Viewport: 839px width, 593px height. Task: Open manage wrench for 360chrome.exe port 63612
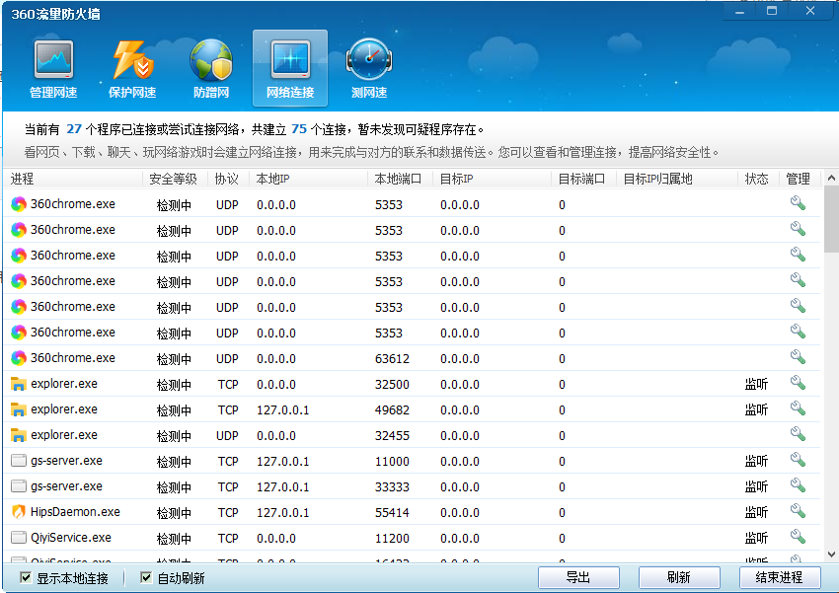(x=798, y=356)
